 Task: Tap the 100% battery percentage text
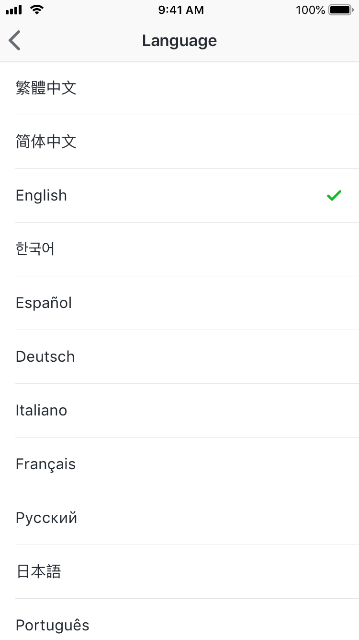[310, 10]
